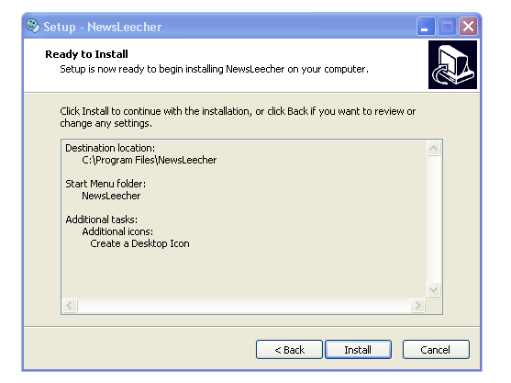Click the Additional tasks line

101,220
